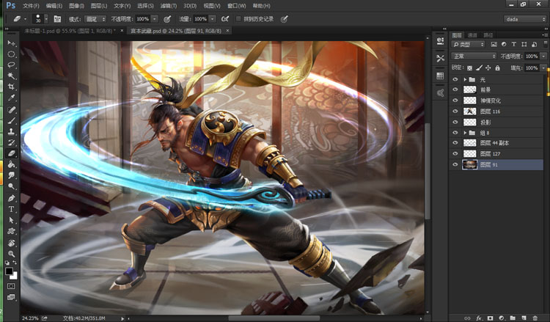Enable airbrush mode in options bar
This screenshot has height=322, width=550.
click(x=225, y=19)
